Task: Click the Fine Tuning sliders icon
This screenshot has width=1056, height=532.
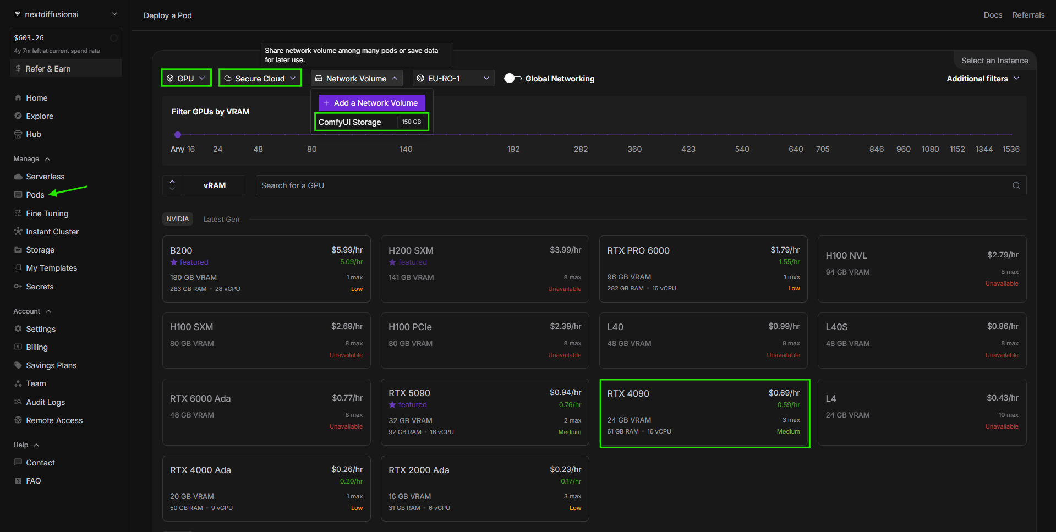Action: click(18, 213)
